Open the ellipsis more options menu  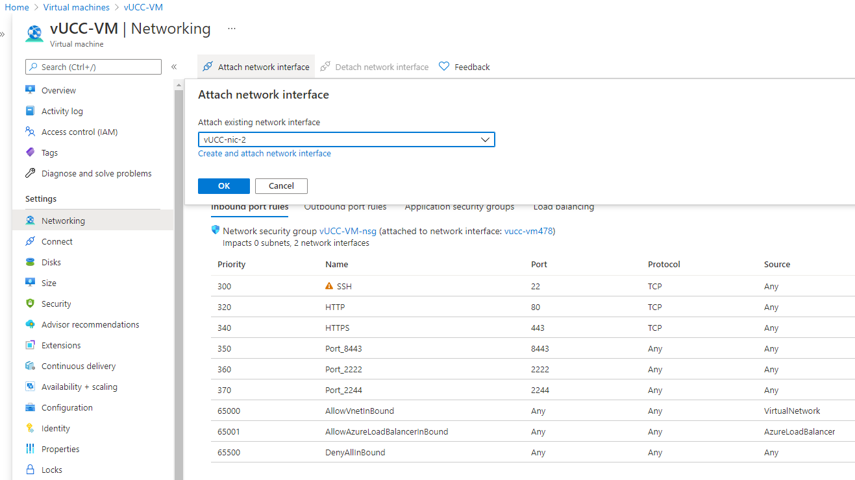pos(232,29)
